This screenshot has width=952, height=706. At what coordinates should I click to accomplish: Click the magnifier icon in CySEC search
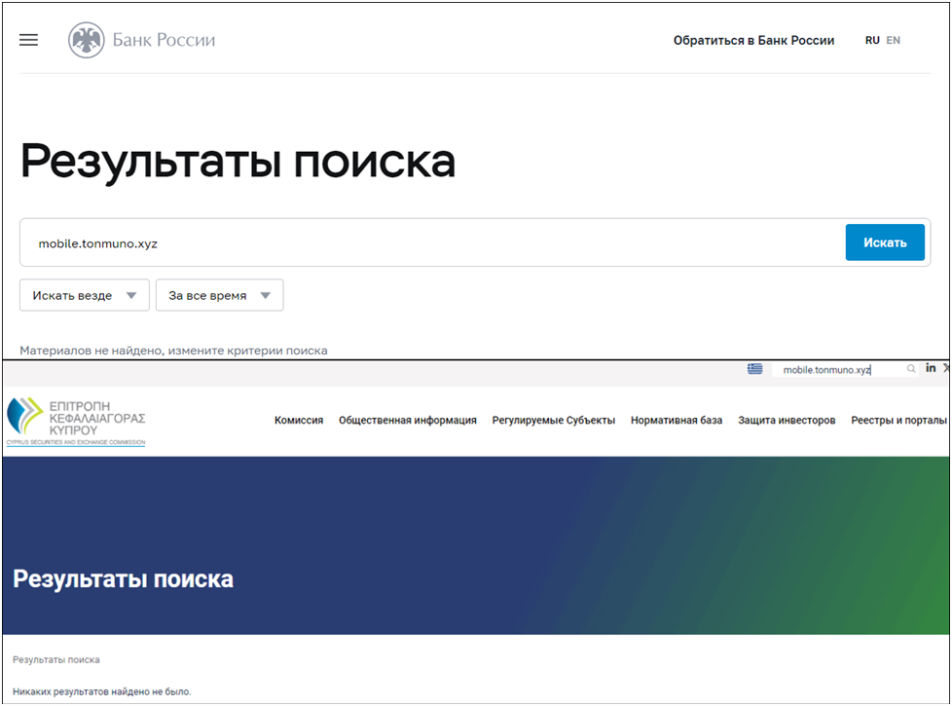pos(911,369)
